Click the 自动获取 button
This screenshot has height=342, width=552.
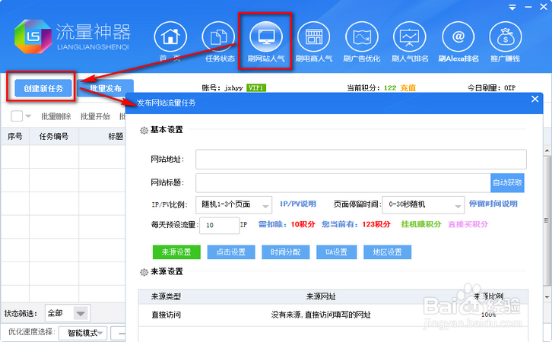tap(507, 182)
